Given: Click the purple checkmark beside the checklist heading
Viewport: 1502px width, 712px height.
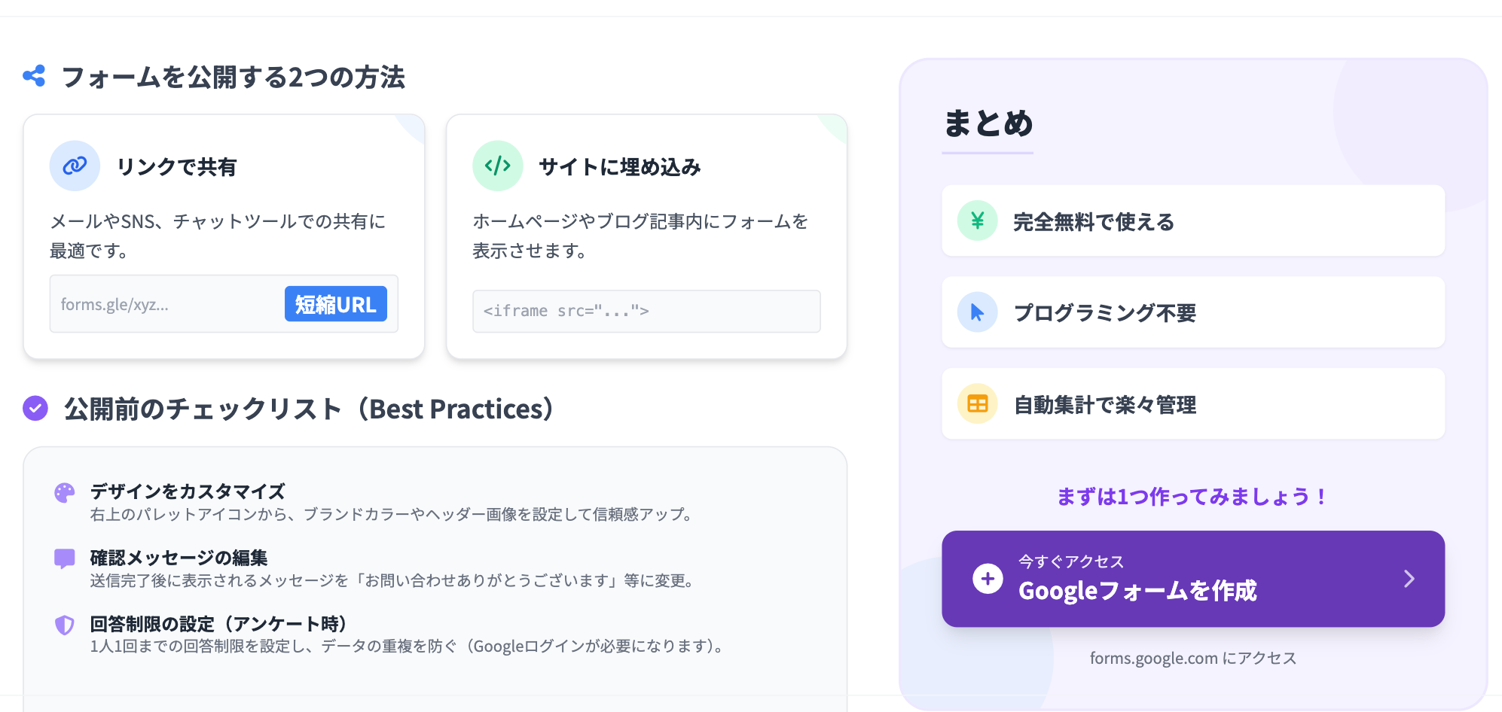Looking at the screenshot, I should pyautogui.click(x=35, y=409).
